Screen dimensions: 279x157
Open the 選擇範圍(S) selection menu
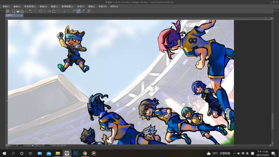68,7
